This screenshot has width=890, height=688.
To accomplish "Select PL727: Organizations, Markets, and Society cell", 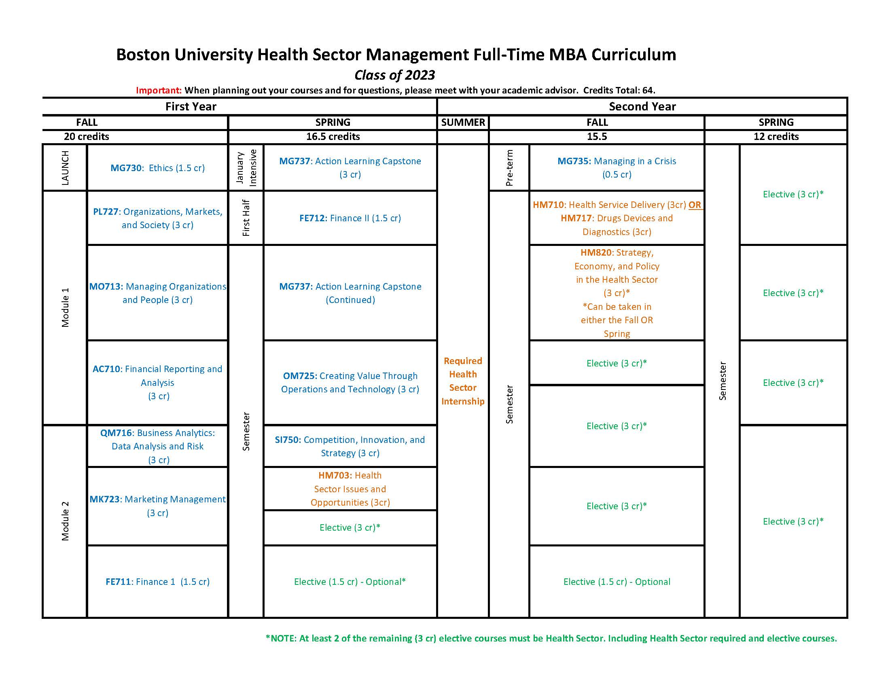I will [157, 218].
